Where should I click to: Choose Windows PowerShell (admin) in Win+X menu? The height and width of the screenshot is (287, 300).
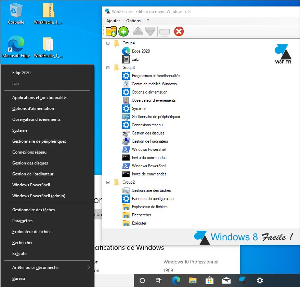click(47, 196)
